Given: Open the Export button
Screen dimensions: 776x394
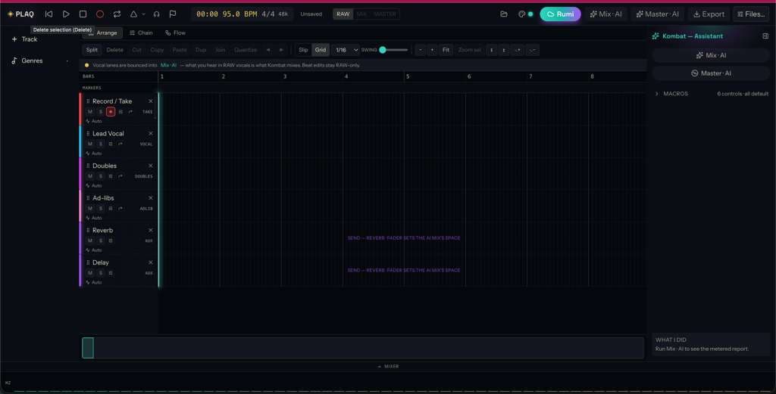Looking at the screenshot, I should (x=709, y=14).
